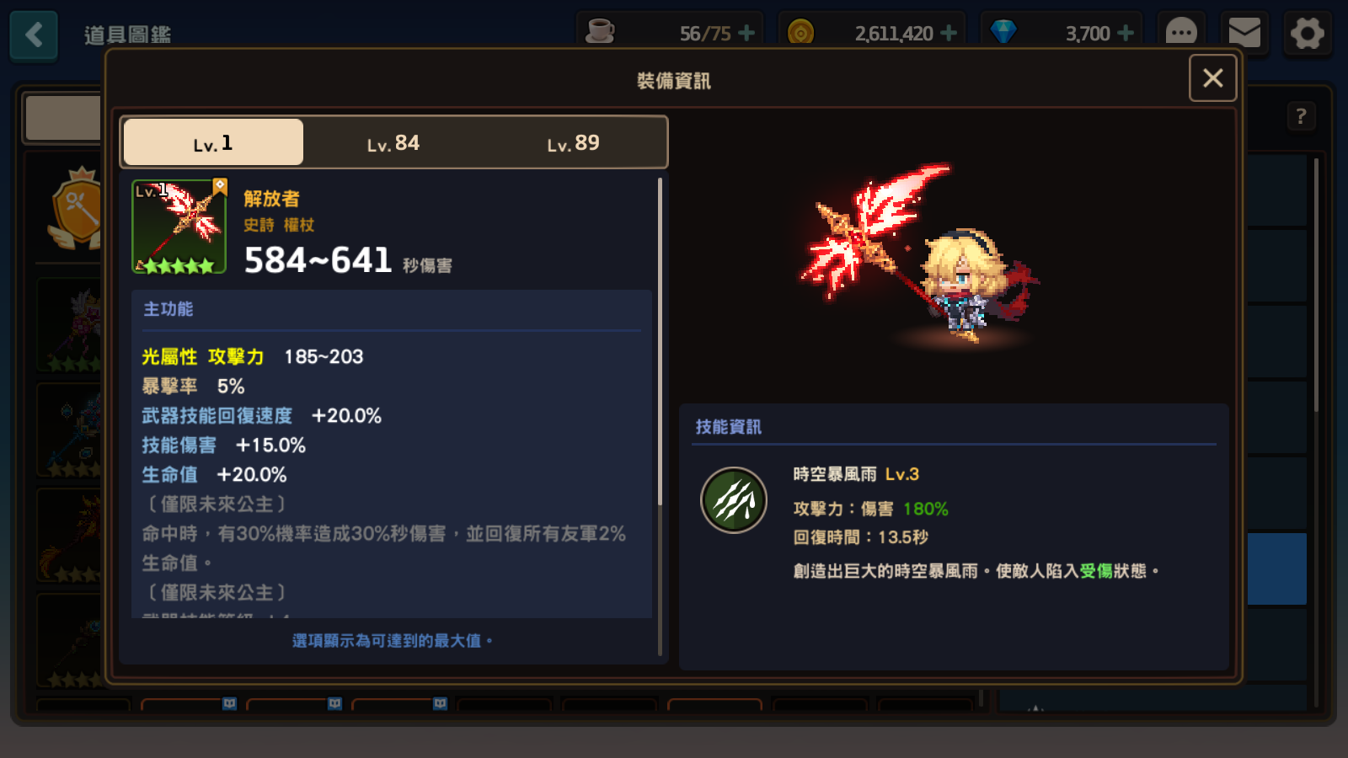Screen dimensions: 1348x758
Task: Switch to the Lv. 89 tab
Action: [574, 142]
